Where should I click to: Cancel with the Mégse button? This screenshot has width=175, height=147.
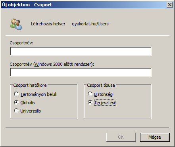(155, 137)
